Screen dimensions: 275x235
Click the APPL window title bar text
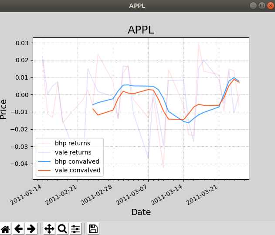(137, 6)
